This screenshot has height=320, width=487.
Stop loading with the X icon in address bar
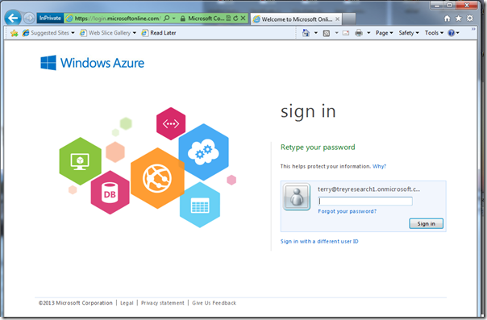(x=243, y=19)
